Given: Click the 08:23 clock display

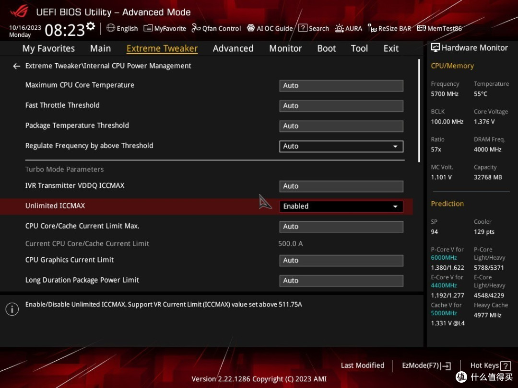Looking at the screenshot, I should (65, 30).
